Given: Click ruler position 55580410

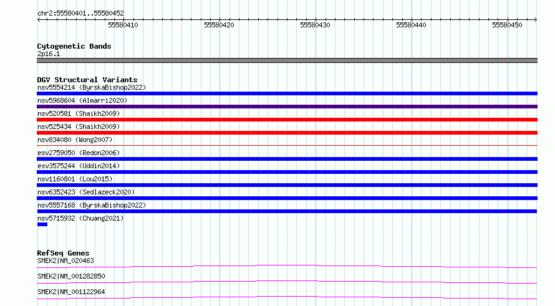Looking at the screenshot, I should (x=123, y=25).
